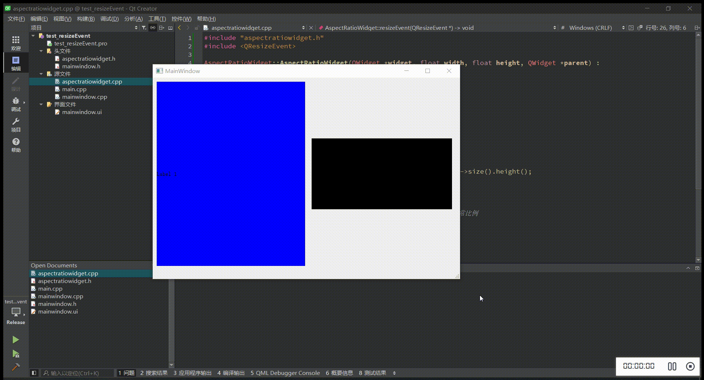Switch to 编辑 Edit mode
The height and width of the screenshot is (380, 704).
(16, 63)
